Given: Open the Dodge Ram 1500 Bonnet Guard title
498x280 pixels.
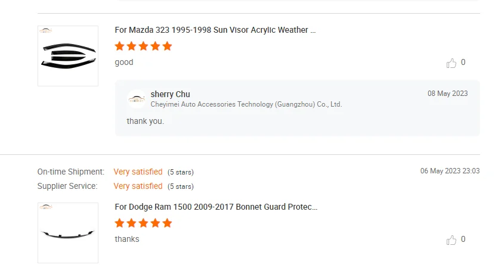Looking at the screenshot, I should click(x=216, y=207).
